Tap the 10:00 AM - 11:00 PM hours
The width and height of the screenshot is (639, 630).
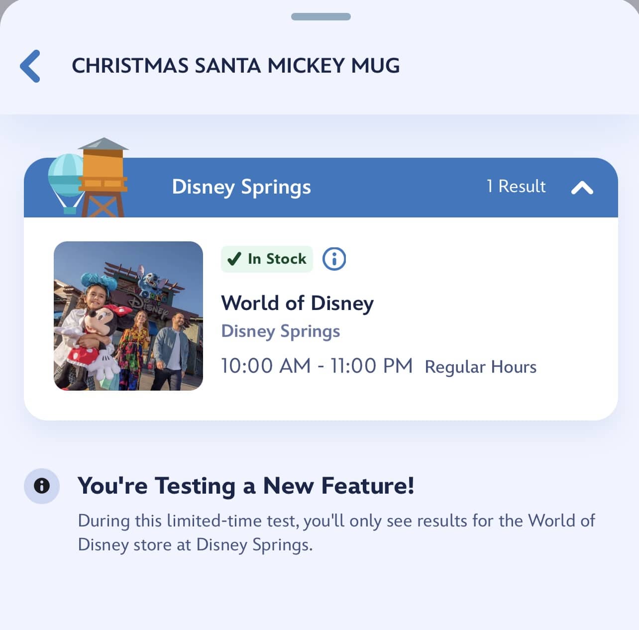tap(317, 366)
